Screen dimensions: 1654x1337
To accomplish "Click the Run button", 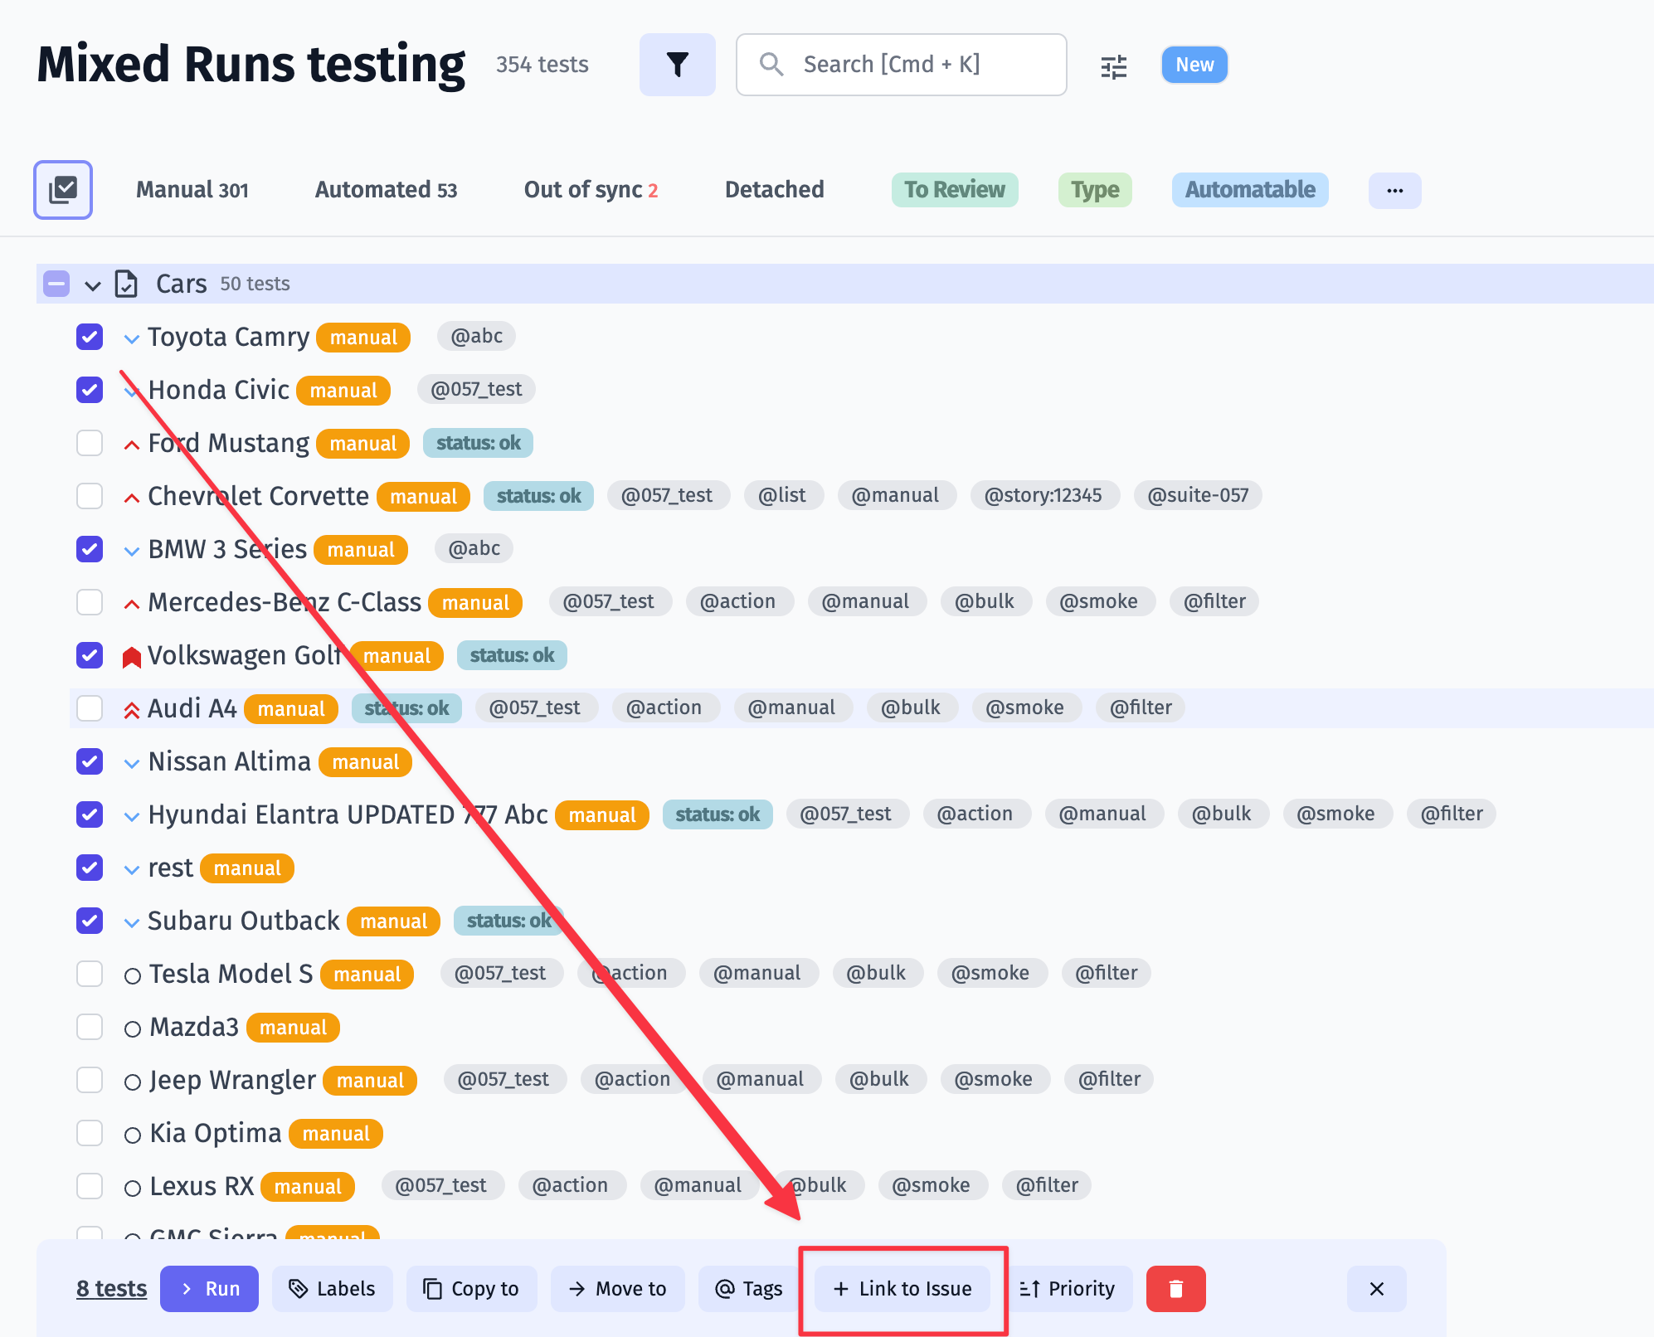I will tap(207, 1288).
